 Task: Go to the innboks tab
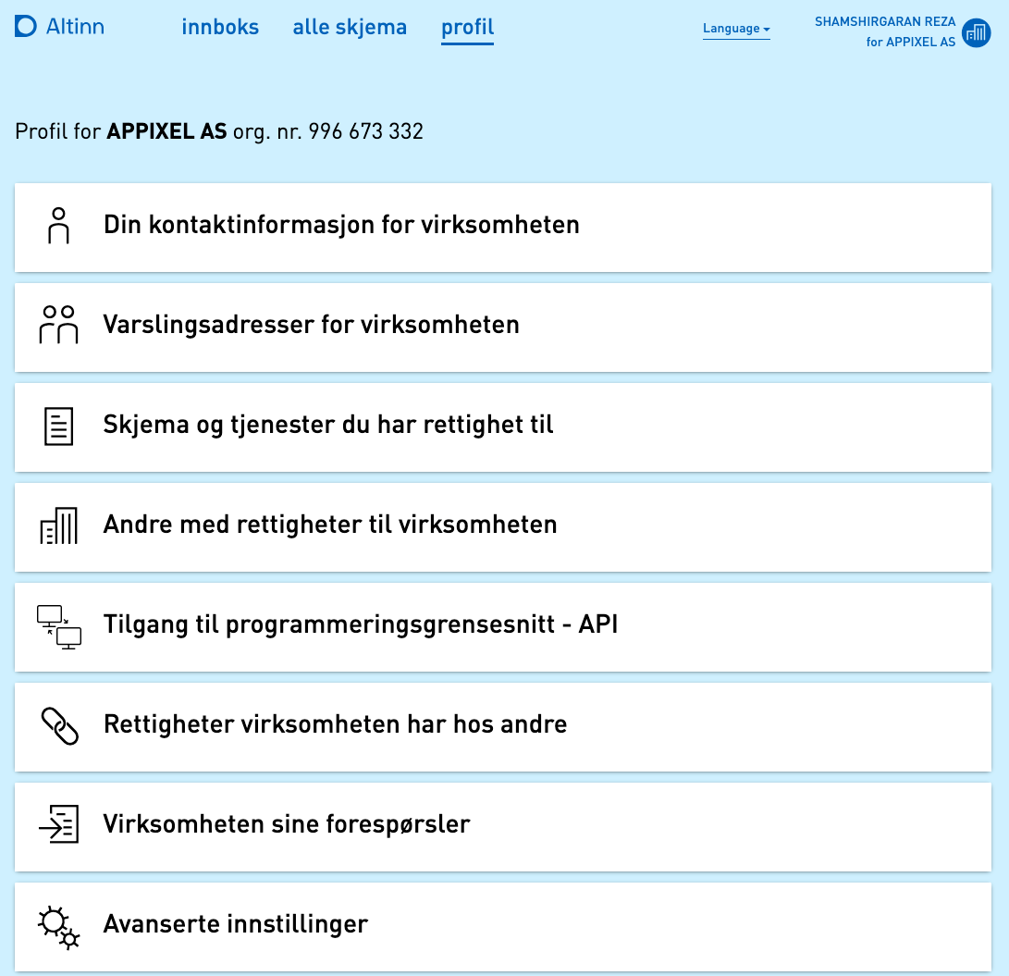[x=220, y=28]
